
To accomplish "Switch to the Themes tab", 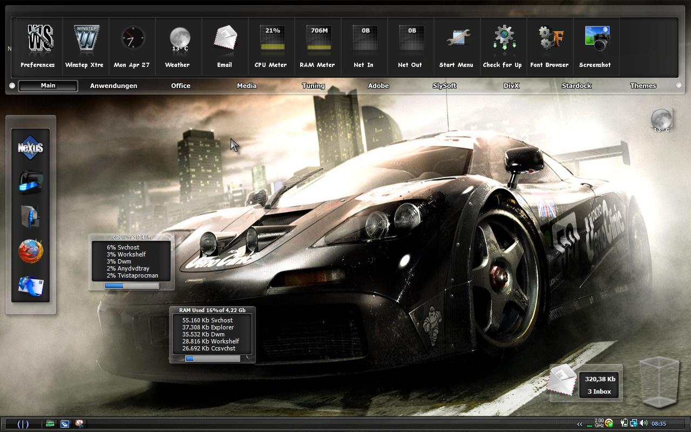I will tap(643, 86).
